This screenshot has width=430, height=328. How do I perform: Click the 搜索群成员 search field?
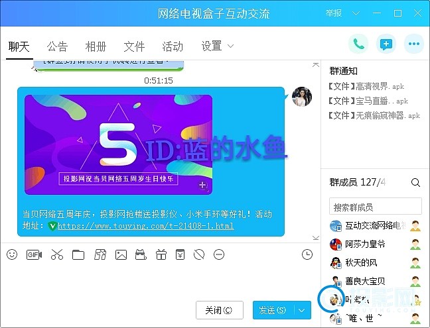tap(375, 207)
